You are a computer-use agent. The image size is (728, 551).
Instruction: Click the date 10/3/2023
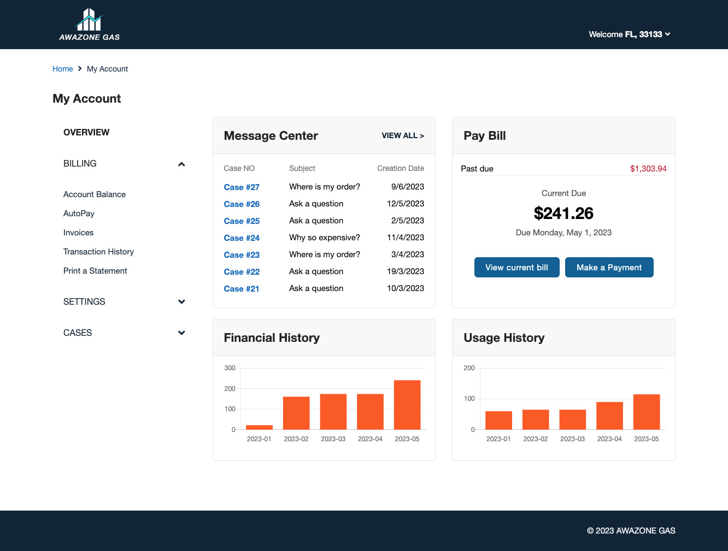406,288
